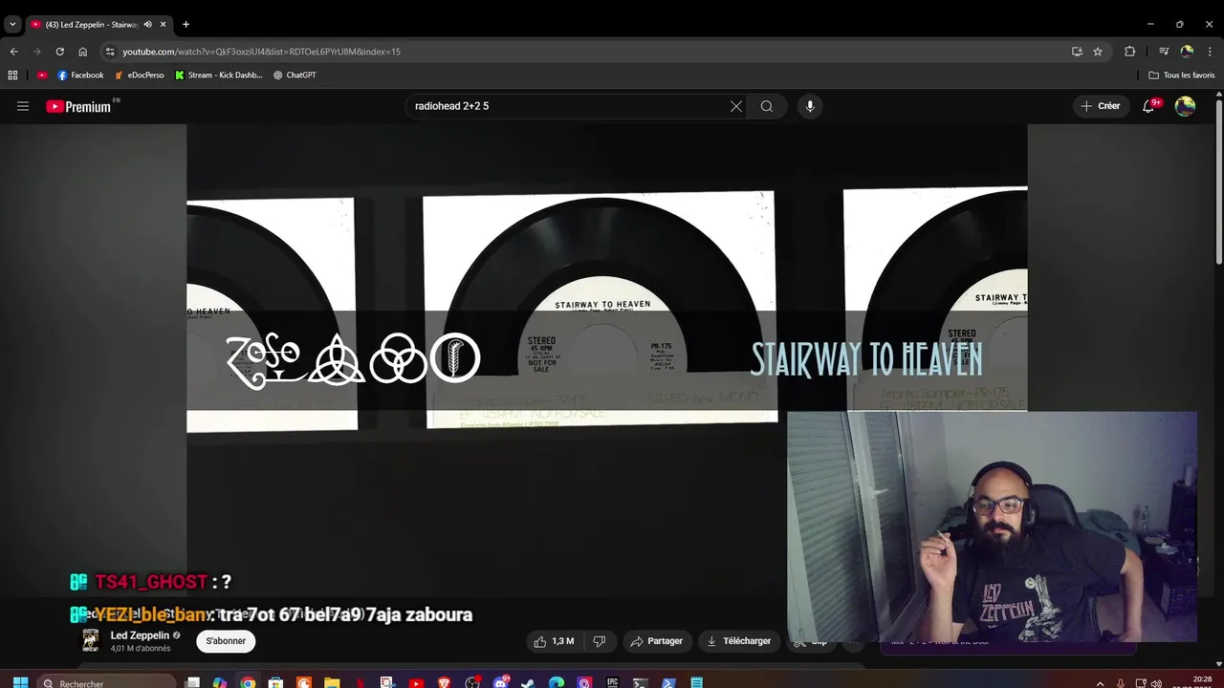The width and height of the screenshot is (1224, 688).
Task: Open the tab search dropdown arrow
Action: (x=12, y=24)
